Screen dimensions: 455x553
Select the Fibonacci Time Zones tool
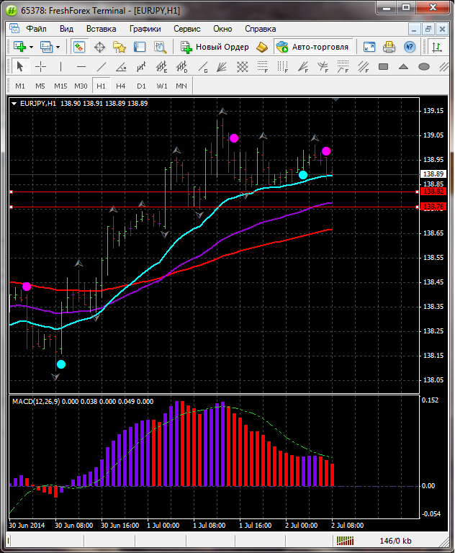pyautogui.click(x=283, y=66)
